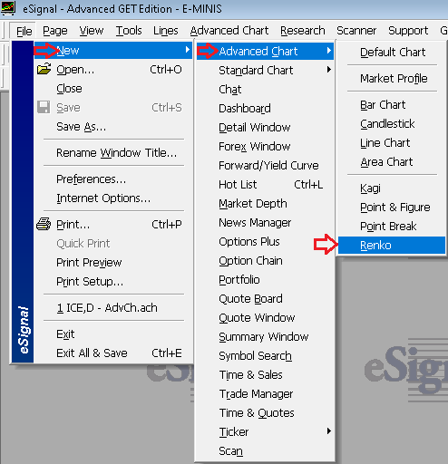This screenshot has height=464, width=448.
Task: Open recent file 1 ICE,D - AdvCh.ach
Action: (113, 308)
